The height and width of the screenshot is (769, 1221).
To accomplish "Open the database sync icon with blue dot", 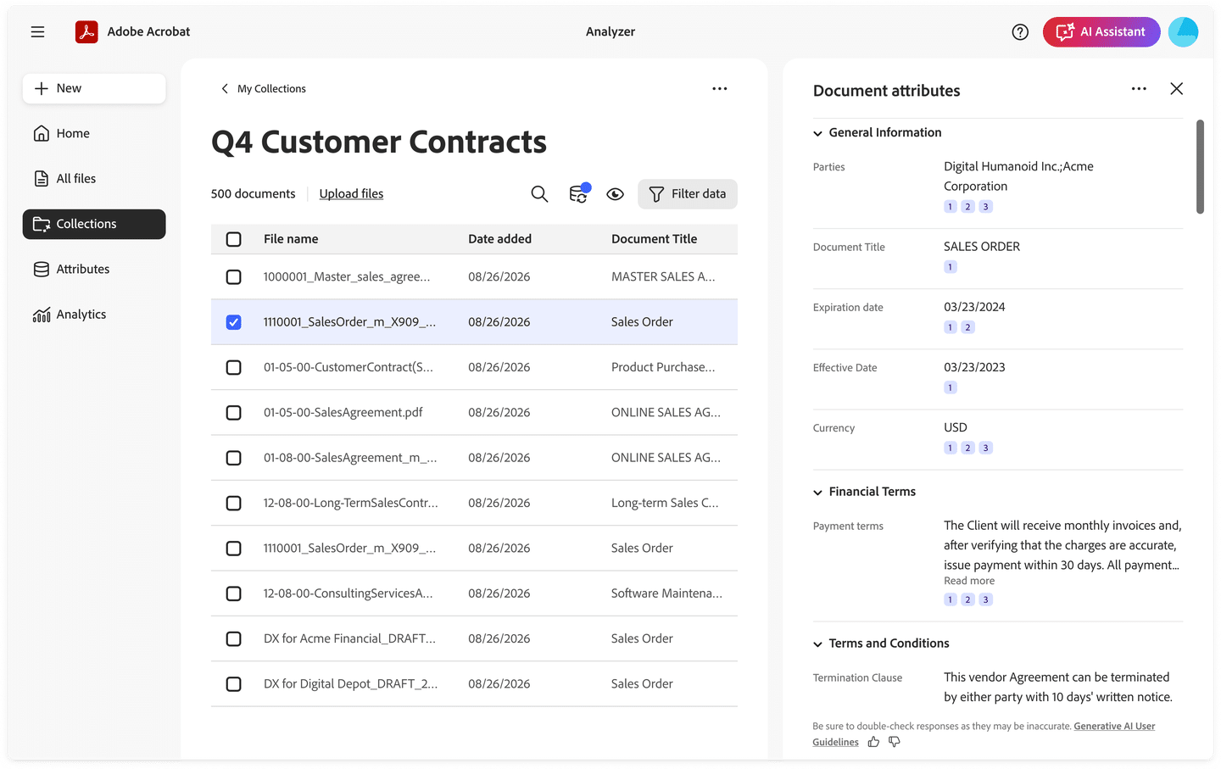I will (x=579, y=193).
